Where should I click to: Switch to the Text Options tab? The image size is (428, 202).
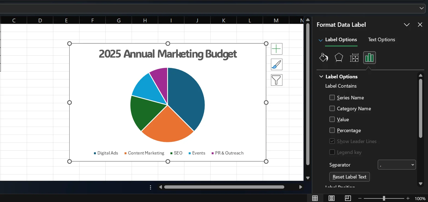381,40
